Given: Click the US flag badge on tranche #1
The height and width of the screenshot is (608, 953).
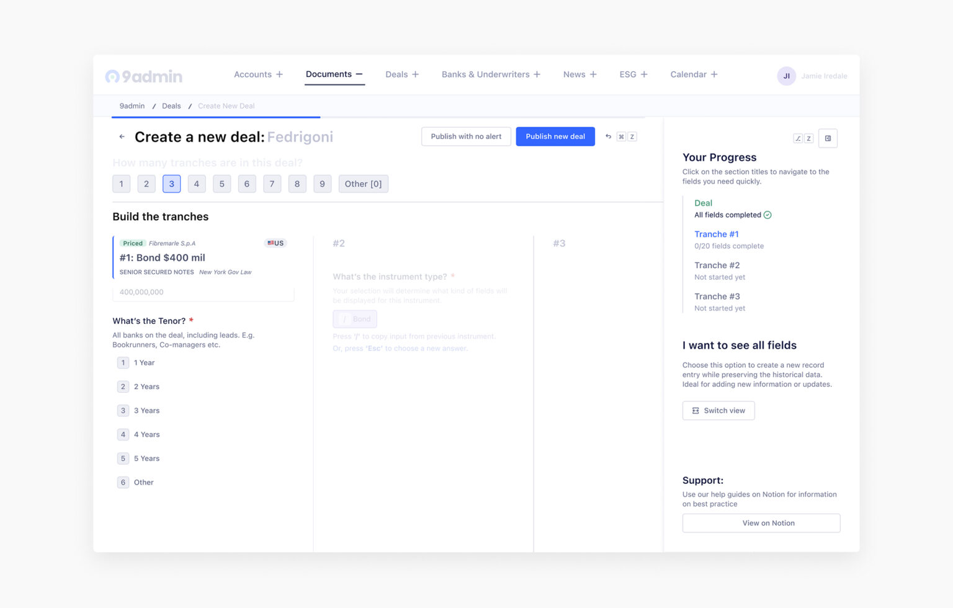Looking at the screenshot, I should point(275,243).
